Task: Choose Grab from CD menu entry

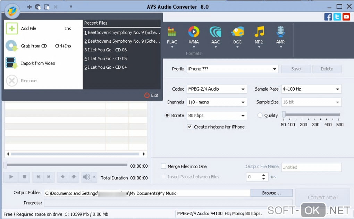Action: click(x=43, y=46)
